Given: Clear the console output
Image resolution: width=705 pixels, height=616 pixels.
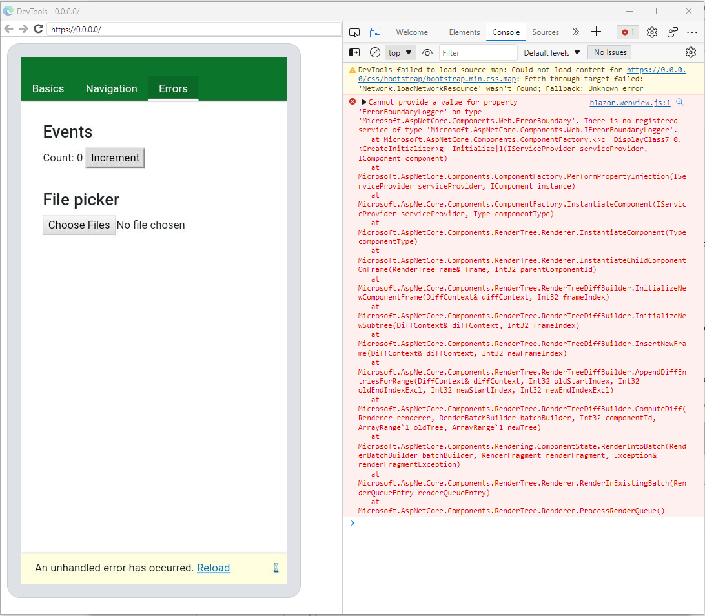Looking at the screenshot, I should [x=375, y=52].
